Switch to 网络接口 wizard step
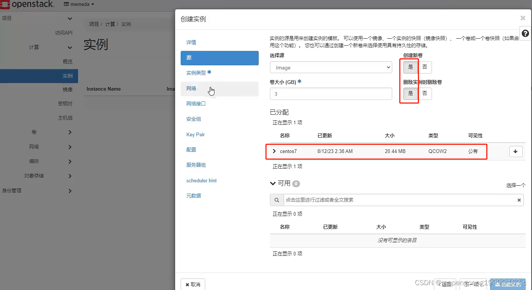532x290 pixels. click(220, 104)
